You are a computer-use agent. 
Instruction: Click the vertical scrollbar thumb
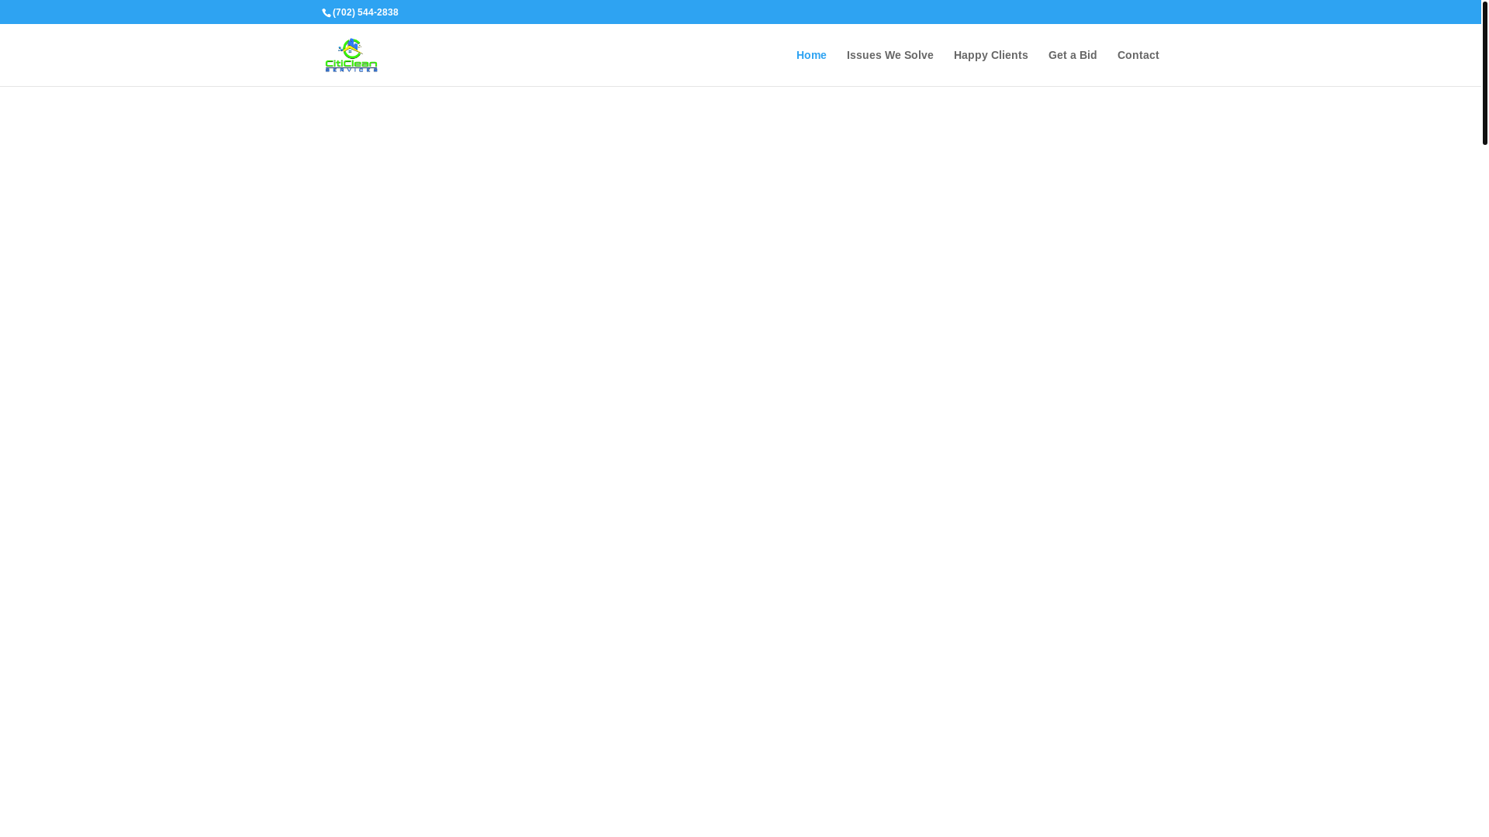tap(1484, 72)
